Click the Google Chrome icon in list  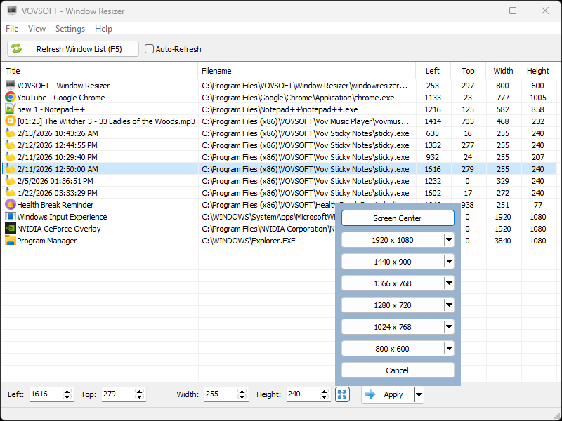(x=10, y=98)
